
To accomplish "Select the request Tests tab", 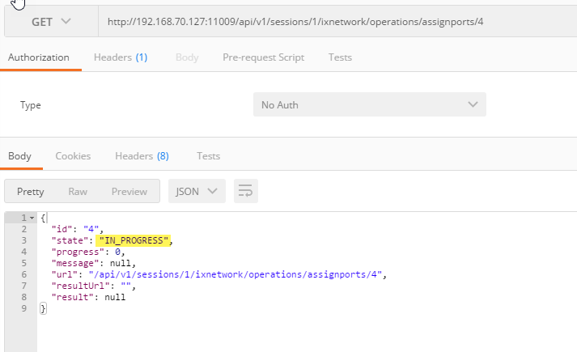I will [x=340, y=57].
